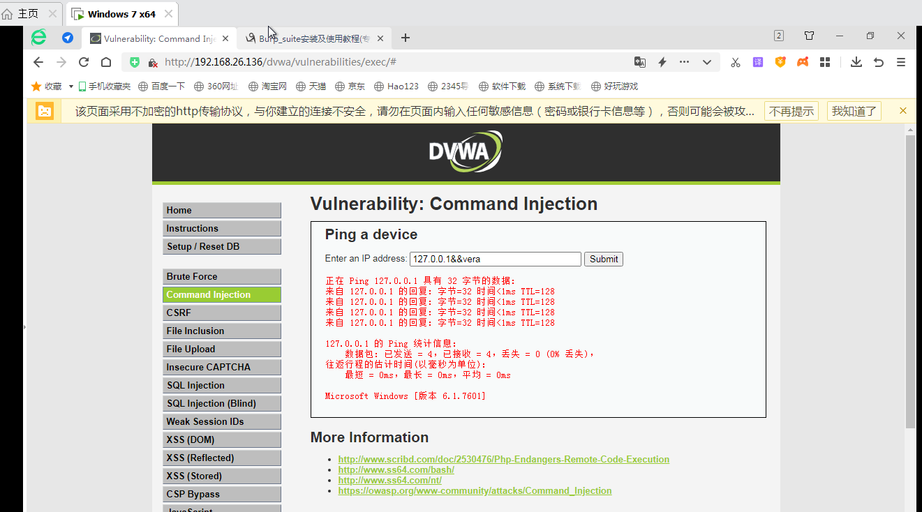Image resolution: width=922 pixels, height=512 pixels.
Task: Select Brute Force in the sidebar
Action: 222,276
